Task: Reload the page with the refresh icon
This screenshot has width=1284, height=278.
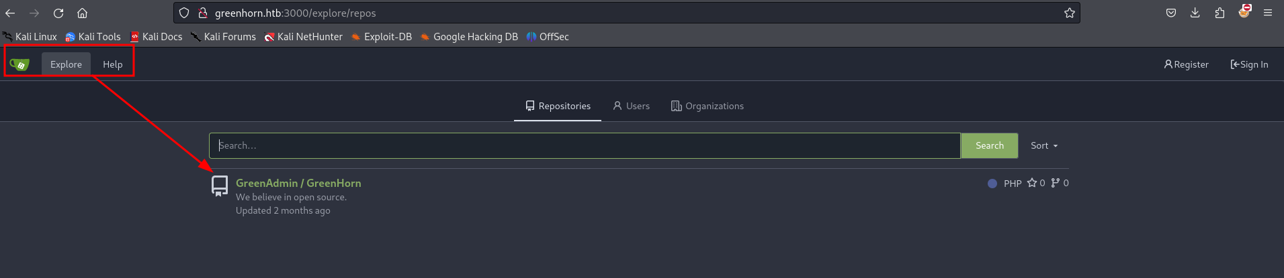Action: point(58,13)
